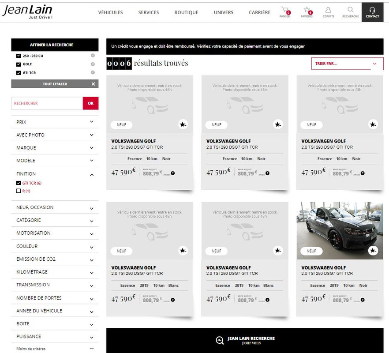
Task: Show financing info for first 2019 Blanc Golf
Action: [173, 300]
